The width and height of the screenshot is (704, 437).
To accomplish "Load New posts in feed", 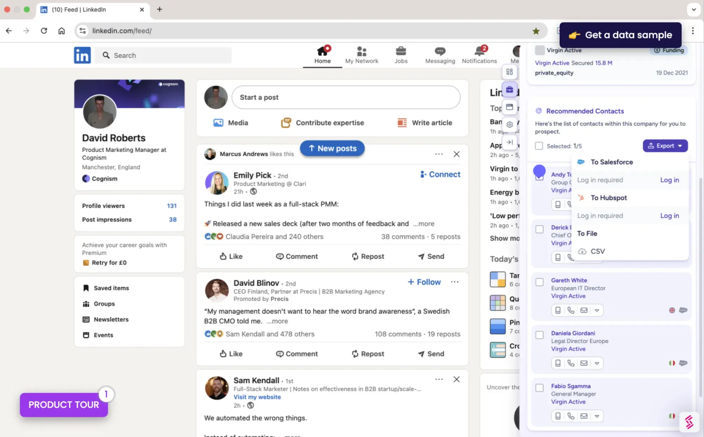I will (332, 148).
